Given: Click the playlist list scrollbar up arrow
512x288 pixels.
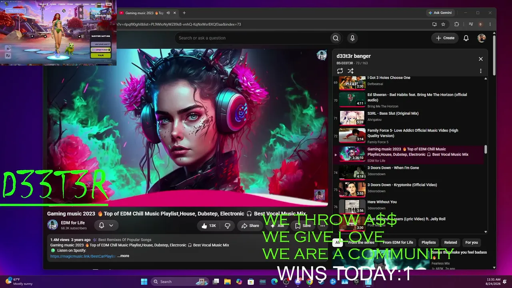Looking at the screenshot, I should [486, 79].
